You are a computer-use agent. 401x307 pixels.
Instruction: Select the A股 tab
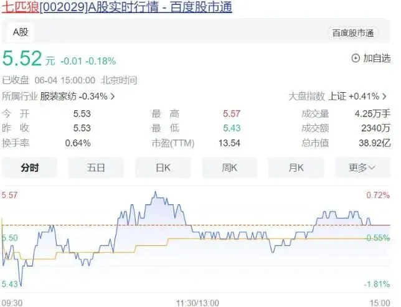[x=21, y=32]
